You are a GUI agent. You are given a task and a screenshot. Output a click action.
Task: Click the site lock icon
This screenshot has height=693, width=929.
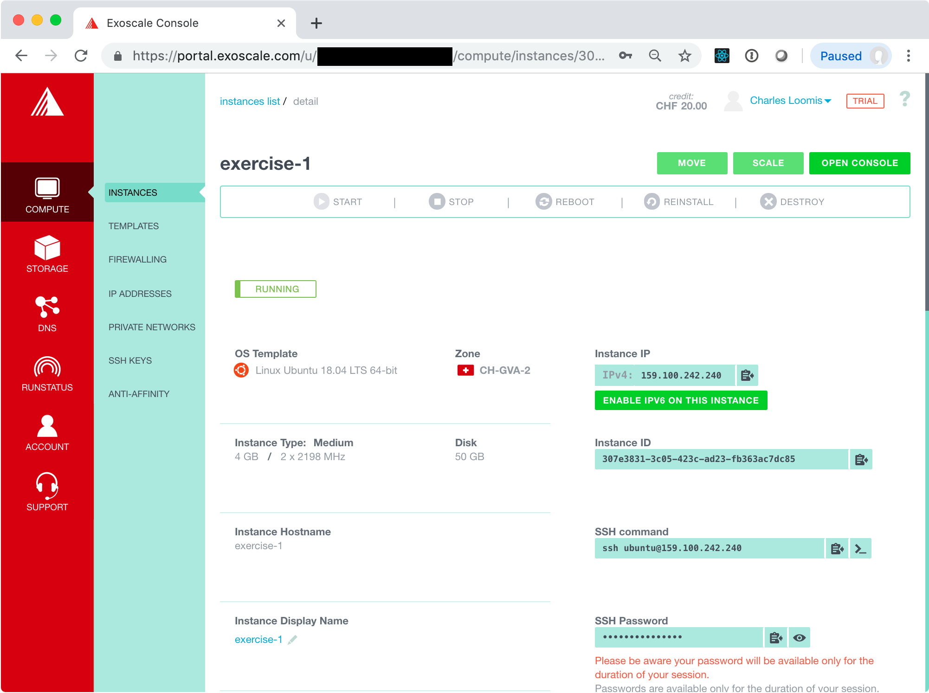pyautogui.click(x=118, y=56)
